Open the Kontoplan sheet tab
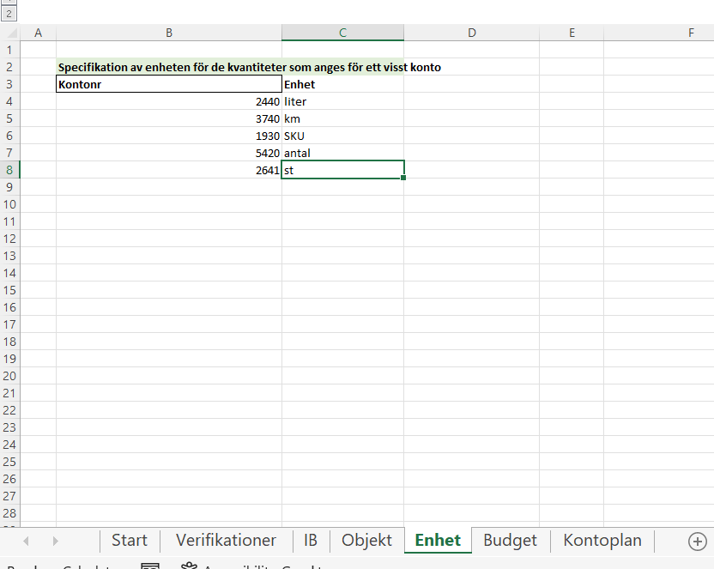Screen dimensions: 714x569 602,541
